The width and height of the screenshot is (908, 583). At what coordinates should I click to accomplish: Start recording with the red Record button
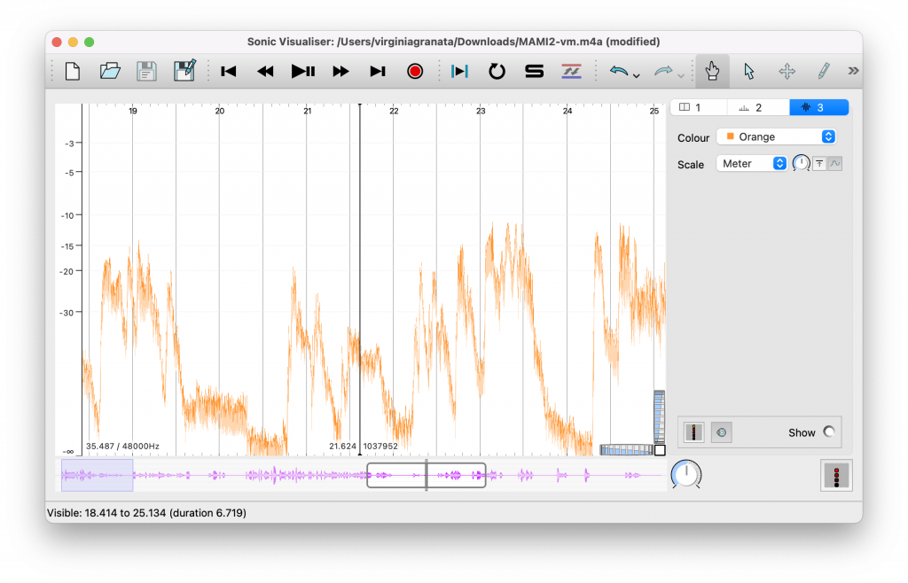coord(415,72)
